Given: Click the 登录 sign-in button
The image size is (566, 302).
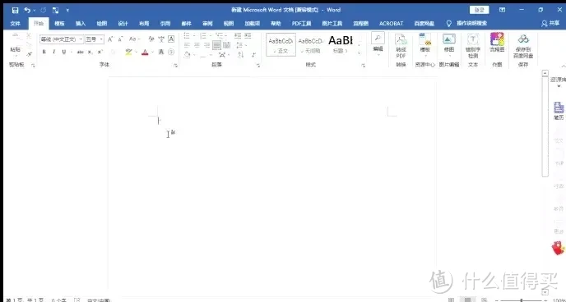Looking at the screenshot, I should coord(480,10).
